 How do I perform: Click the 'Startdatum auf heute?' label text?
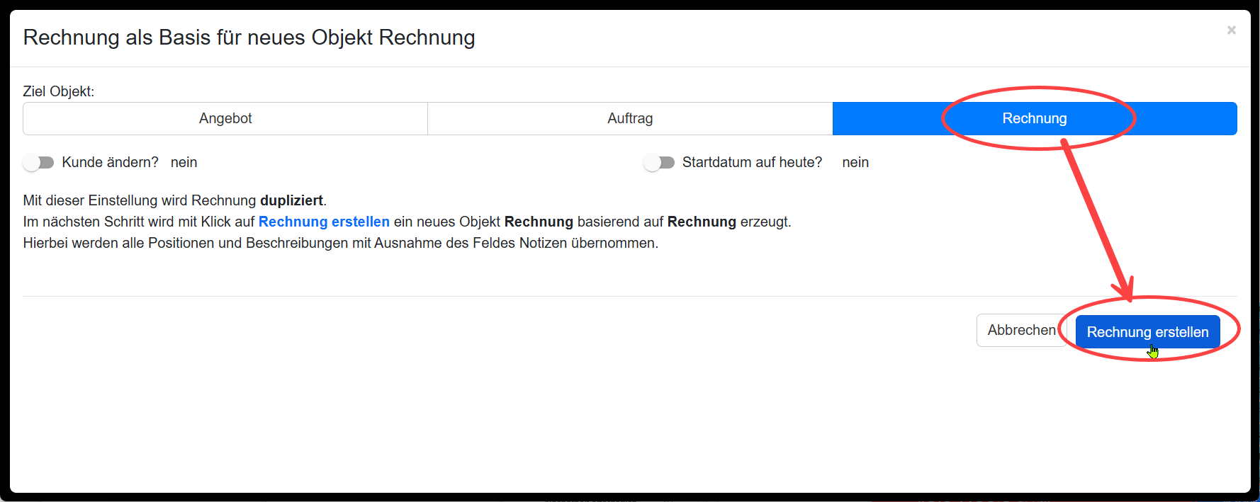(752, 162)
